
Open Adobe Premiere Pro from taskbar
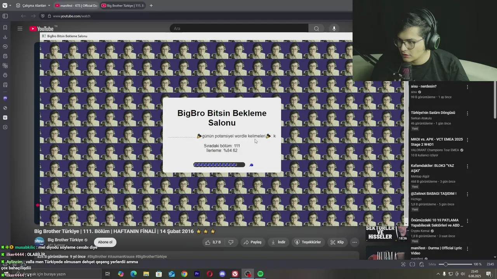coord(197,274)
